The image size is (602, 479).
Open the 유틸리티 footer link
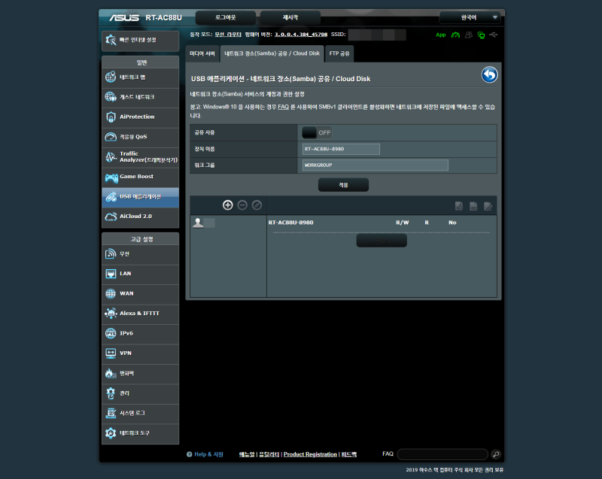point(269,454)
